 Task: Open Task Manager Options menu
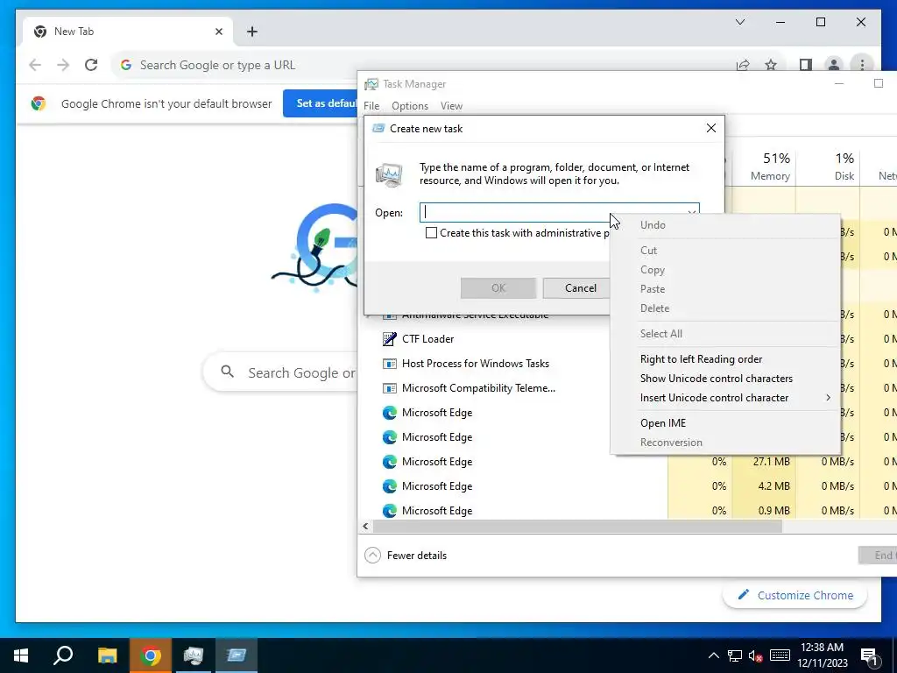[410, 106]
